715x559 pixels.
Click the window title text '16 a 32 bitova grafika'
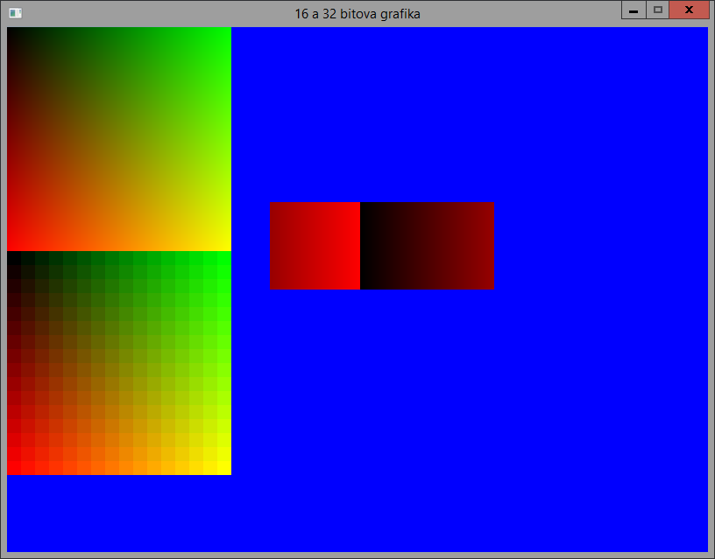pyautogui.click(x=357, y=14)
